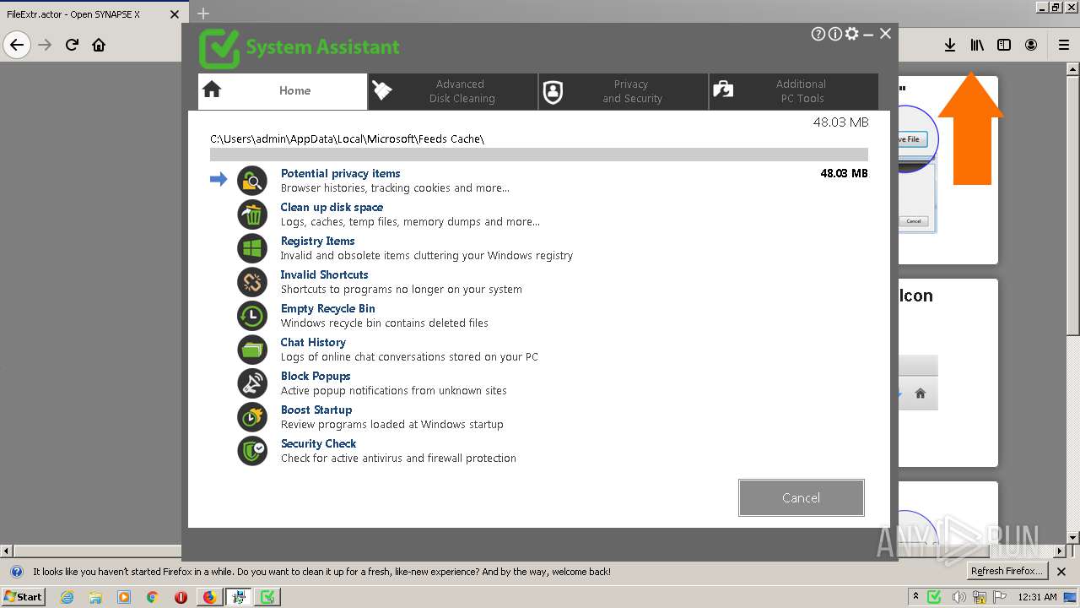The height and width of the screenshot is (608, 1080).
Task: Toggle Firefox sidebar icon
Action: click(x=1004, y=45)
